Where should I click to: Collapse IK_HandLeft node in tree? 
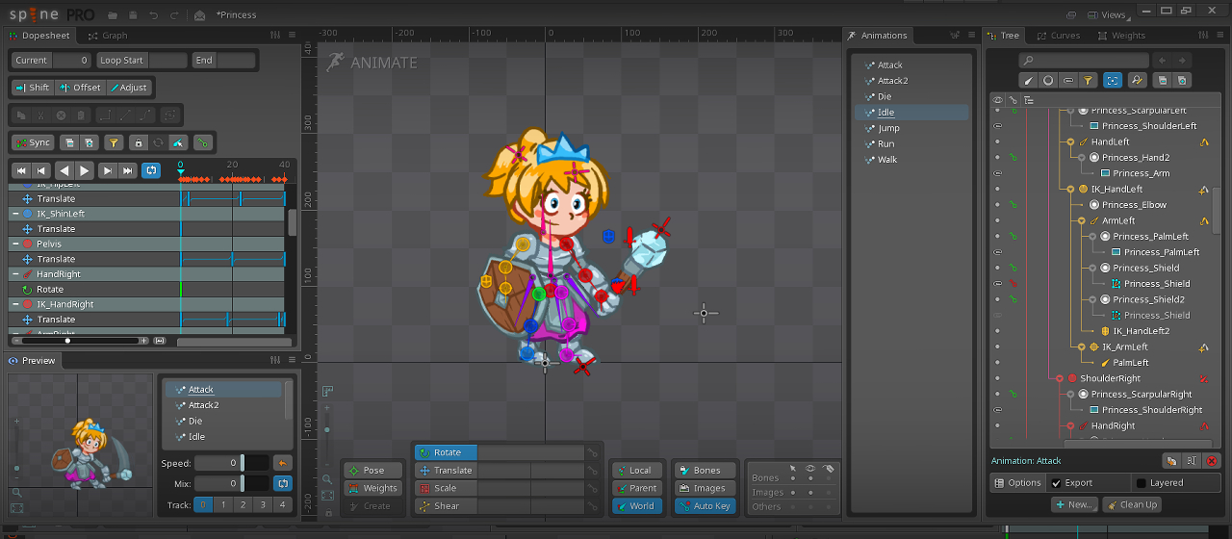coord(1069,189)
